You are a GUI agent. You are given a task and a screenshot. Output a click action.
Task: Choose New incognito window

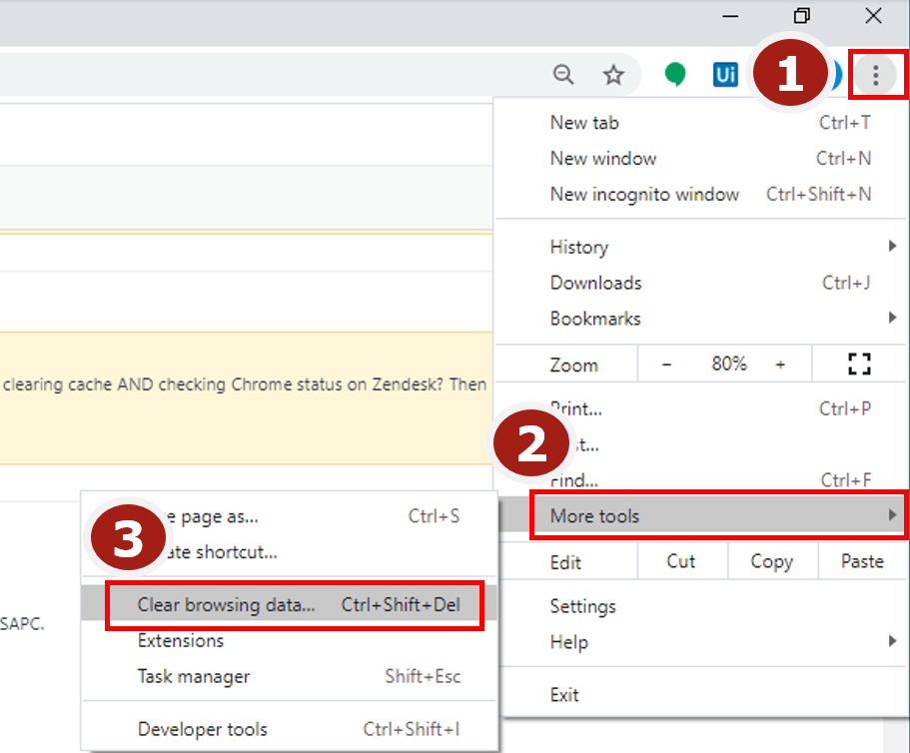(x=644, y=195)
